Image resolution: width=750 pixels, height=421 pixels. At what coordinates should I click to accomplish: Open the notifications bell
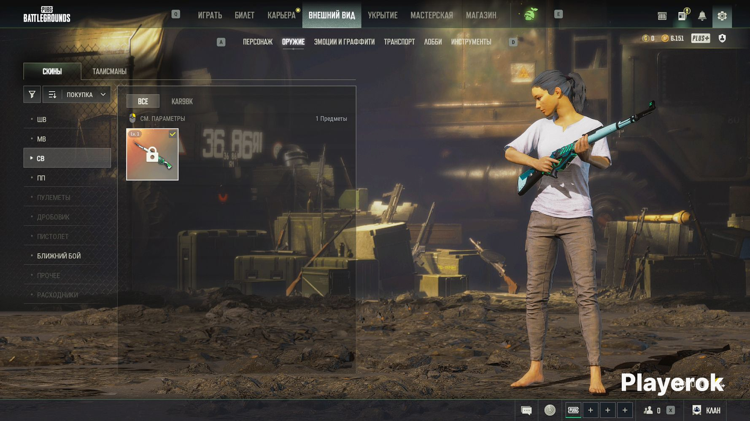(702, 16)
